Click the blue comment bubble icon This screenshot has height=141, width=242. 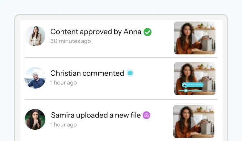pos(130,73)
